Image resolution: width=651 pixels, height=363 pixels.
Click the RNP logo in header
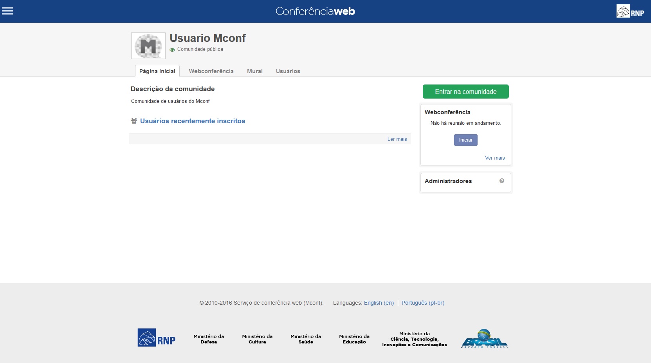point(630,11)
